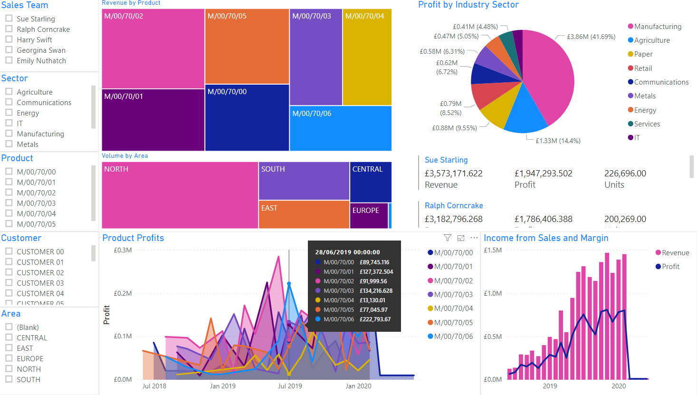This screenshot has height=395, width=697.
Task: Enable the Manufacturing sector checkbox
Action: point(9,134)
